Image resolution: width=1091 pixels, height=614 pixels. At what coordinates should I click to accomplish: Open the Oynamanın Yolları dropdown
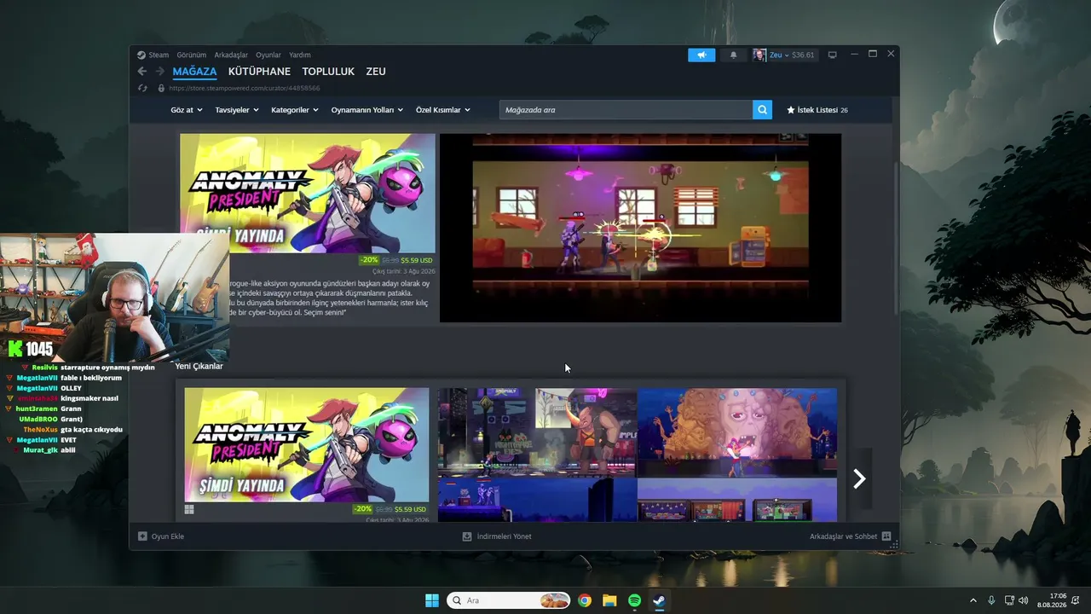[x=367, y=110]
